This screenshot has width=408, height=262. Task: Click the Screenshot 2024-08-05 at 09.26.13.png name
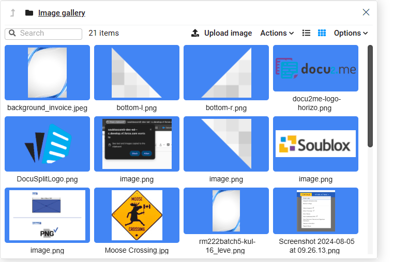[x=315, y=246]
